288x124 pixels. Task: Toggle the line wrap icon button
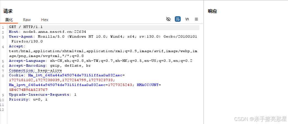tap(178, 19)
